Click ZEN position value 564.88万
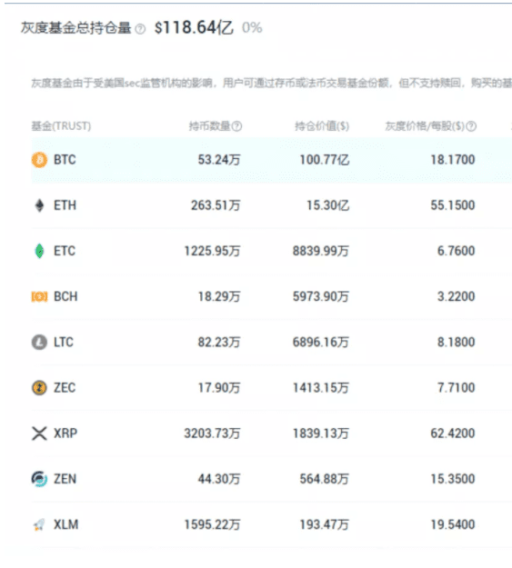512x568 pixels. [324, 479]
